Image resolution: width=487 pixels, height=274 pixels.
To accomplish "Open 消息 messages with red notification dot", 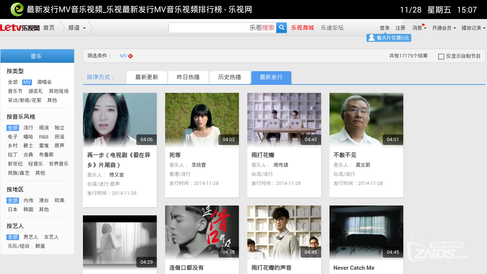I will tap(418, 28).
